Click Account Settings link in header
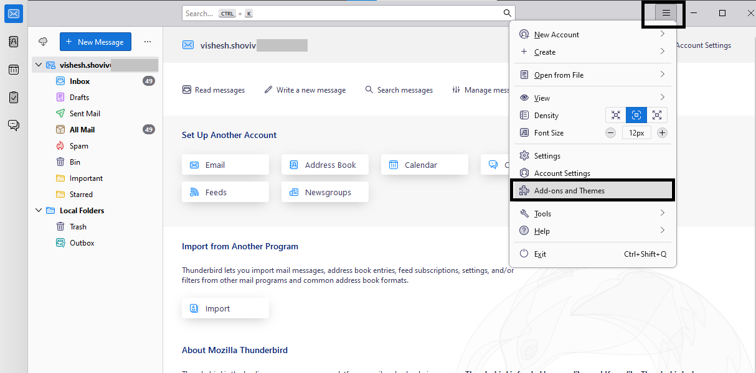 (x=703, y=45)
